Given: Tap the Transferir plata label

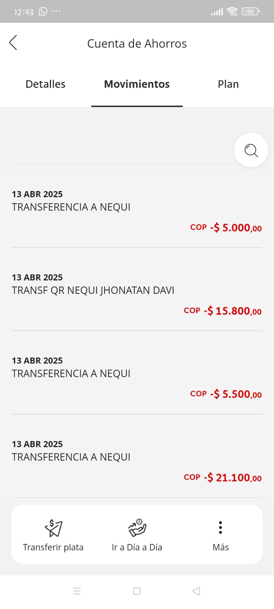Looking at the screenshot, I should point(53,547).
